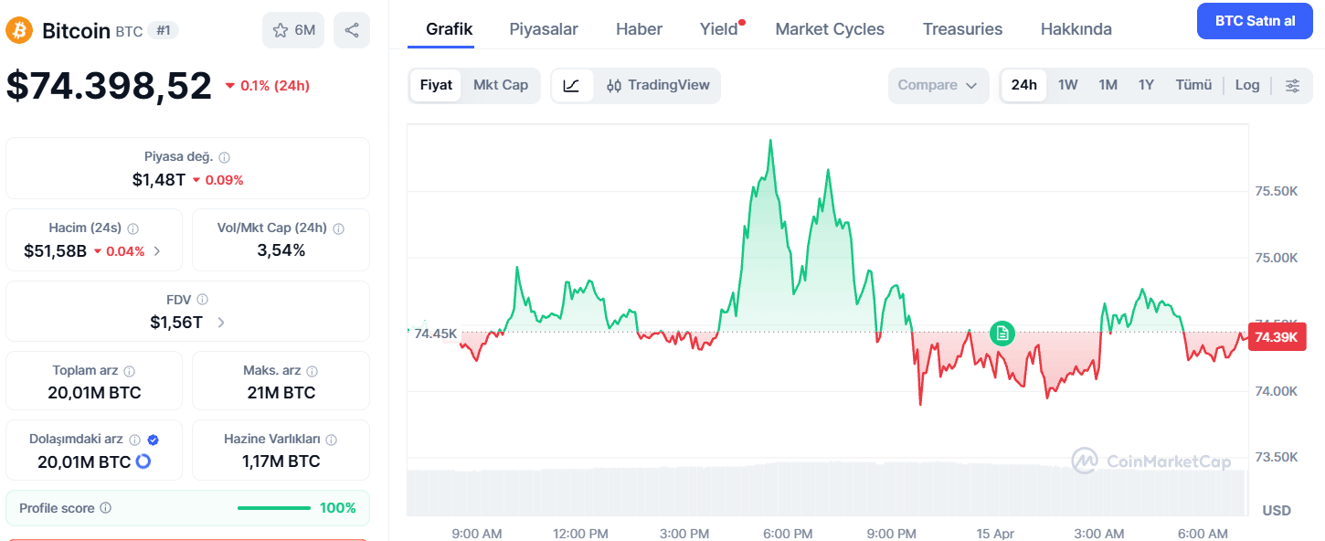1325x541 pixels.
Task: Select Tümü time range
Action: pyautogui.click(x=1193, y=85)
